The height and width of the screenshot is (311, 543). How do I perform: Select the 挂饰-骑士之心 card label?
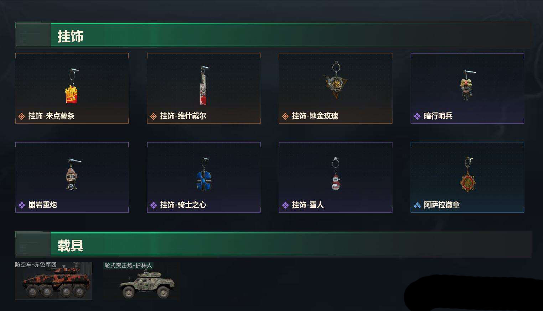[x=183, y=205]
